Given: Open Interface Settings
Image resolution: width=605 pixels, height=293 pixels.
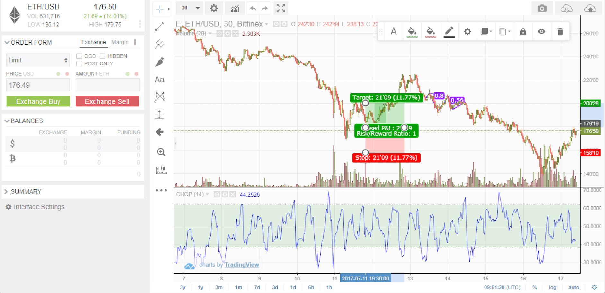Looking at the screenshot, I should coord(35,207).
